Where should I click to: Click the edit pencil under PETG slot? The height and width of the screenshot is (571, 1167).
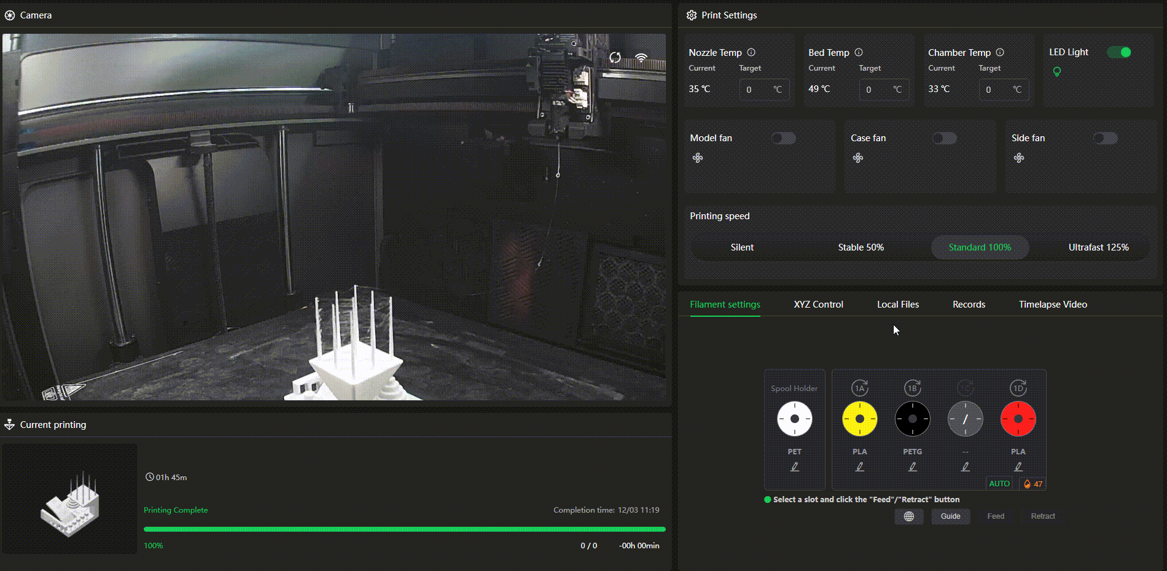click(x=913, y=467)
